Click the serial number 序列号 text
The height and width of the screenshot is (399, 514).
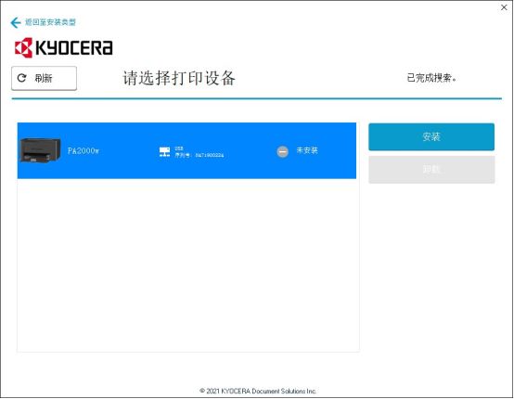(199, 155)
